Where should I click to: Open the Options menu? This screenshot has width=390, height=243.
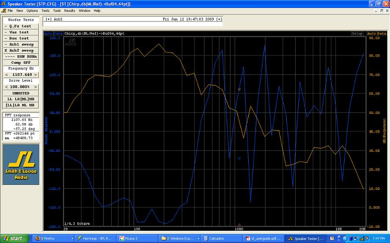[x=32, y=11]
